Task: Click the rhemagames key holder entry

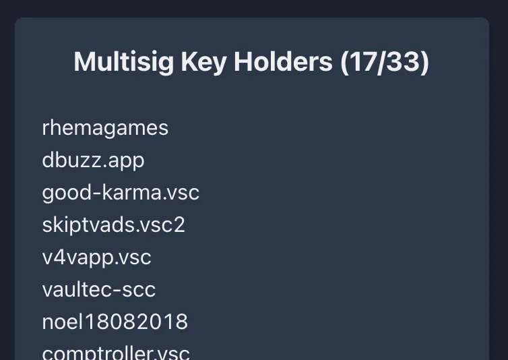Action: [105, 127]
